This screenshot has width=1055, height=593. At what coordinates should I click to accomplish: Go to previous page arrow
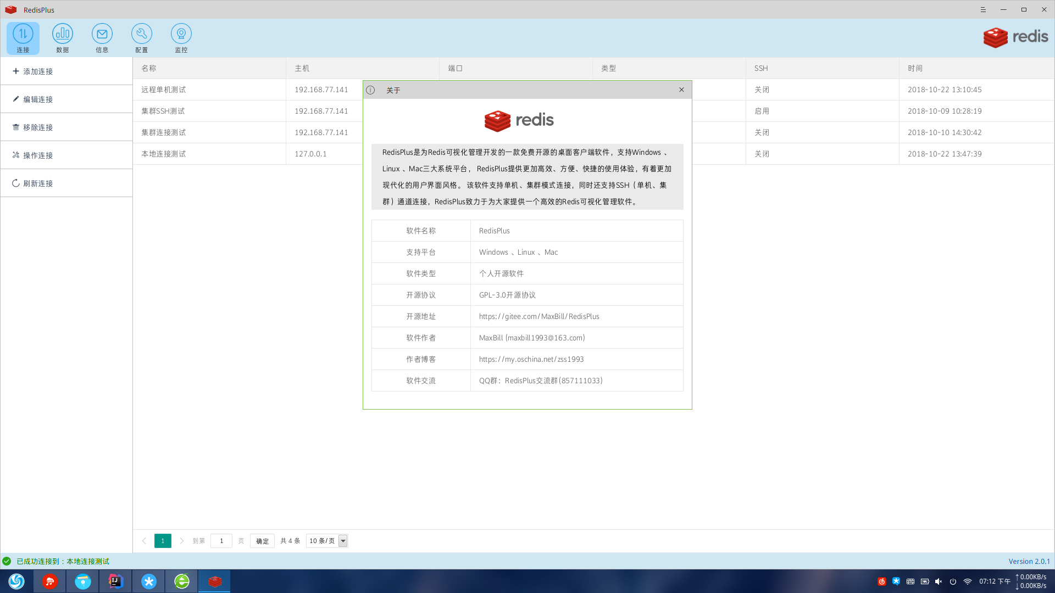click(144, 541)
